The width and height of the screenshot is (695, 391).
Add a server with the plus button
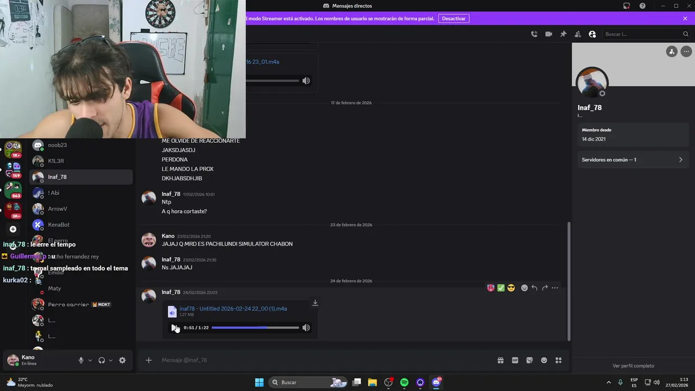pos(13,229)
